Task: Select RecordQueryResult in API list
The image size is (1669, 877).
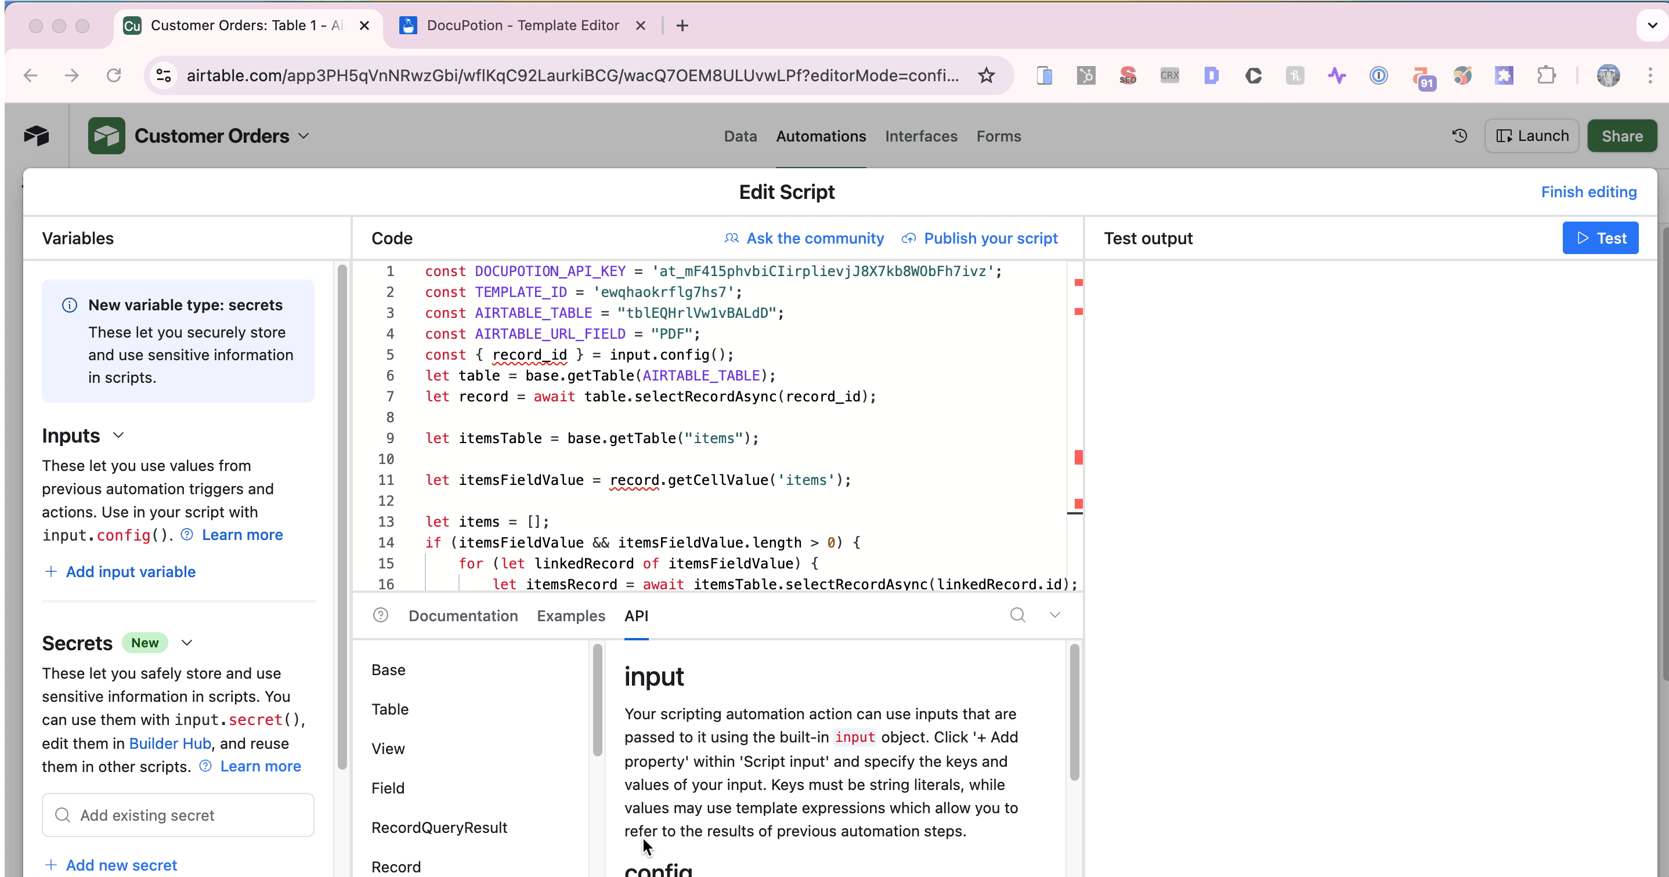Action: 439,827
